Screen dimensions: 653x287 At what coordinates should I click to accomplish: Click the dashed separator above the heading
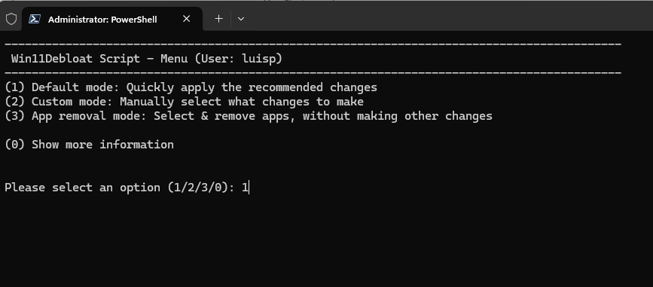[313, 44]
